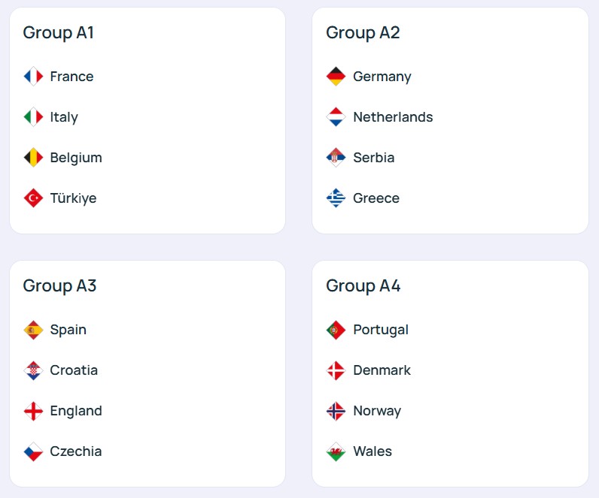This screenshot has height=498, width=599.
Task: Select the Czechia team name
Action: (75, 451)
